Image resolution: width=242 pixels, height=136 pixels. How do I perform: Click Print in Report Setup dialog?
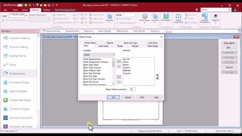tap(142, 97)
